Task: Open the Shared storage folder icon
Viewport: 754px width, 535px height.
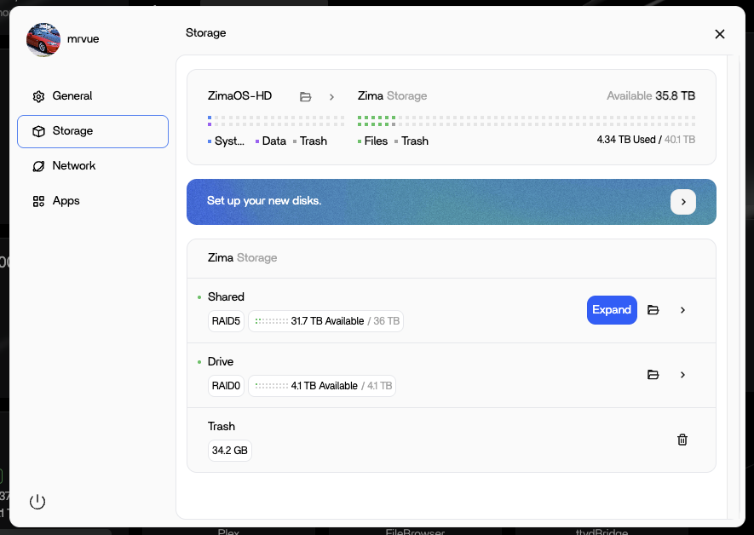Action: point(653,310)
